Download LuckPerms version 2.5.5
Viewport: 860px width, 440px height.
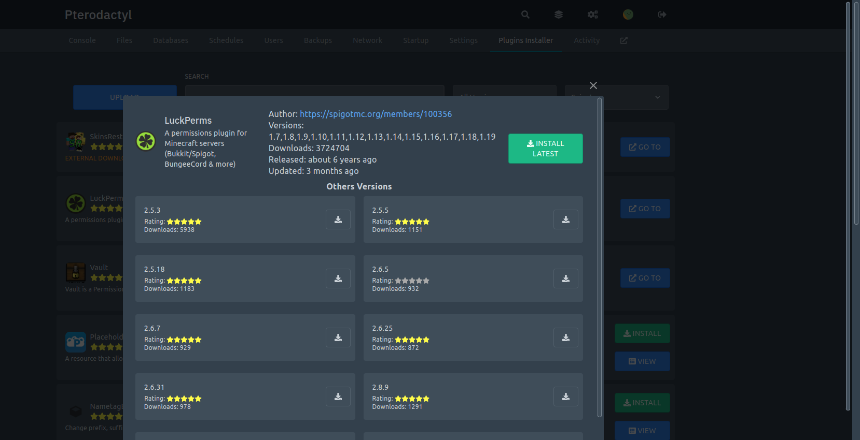pos(566,219)
